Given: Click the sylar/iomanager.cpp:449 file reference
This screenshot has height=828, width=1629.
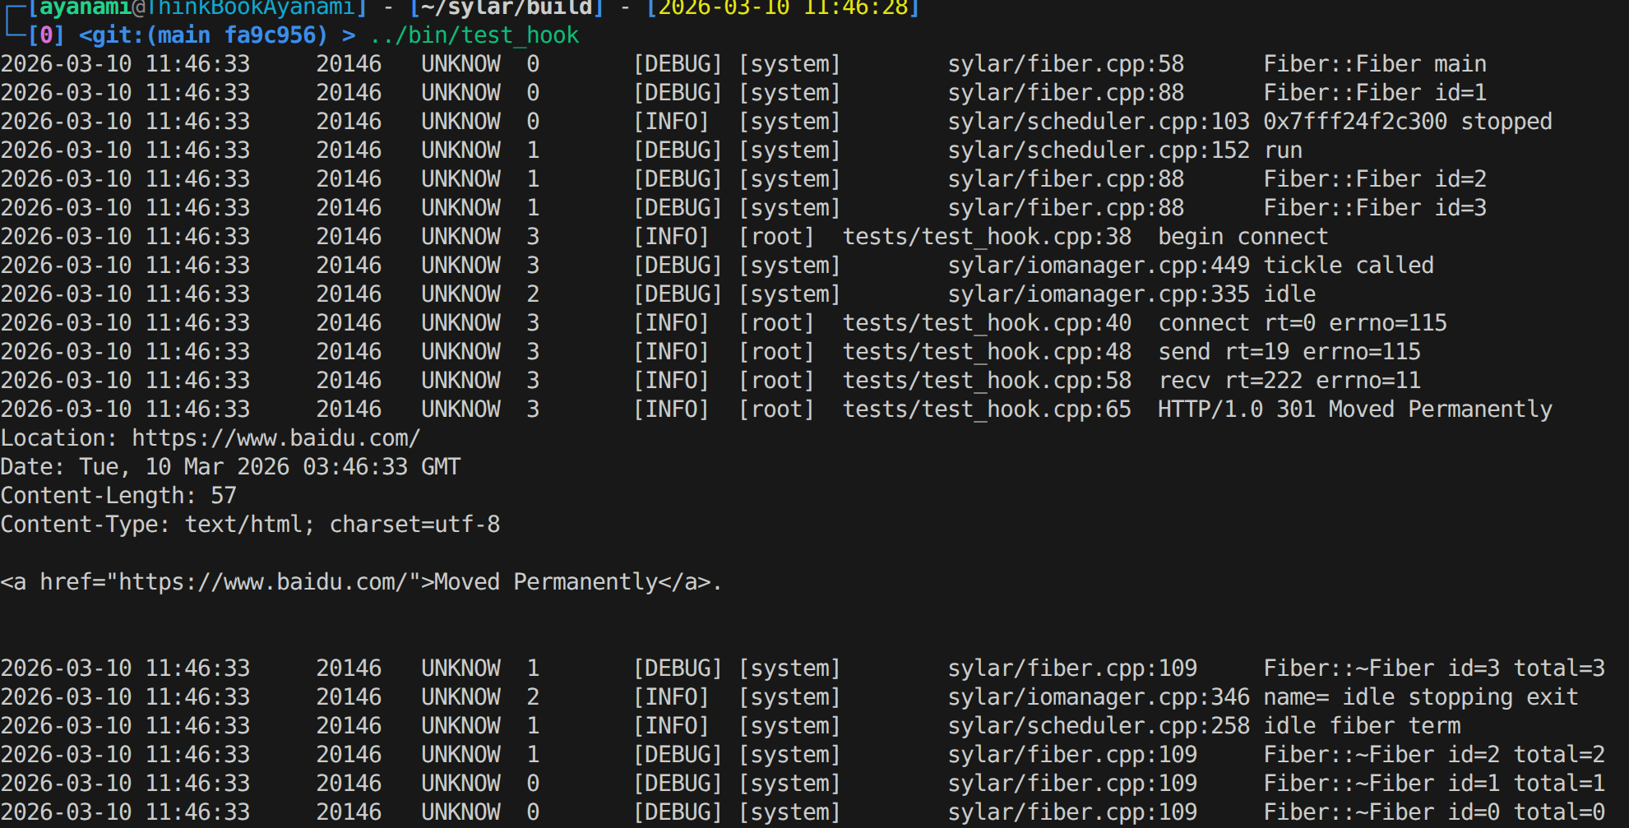Looking at the screenshot, I should (1099, 266).
